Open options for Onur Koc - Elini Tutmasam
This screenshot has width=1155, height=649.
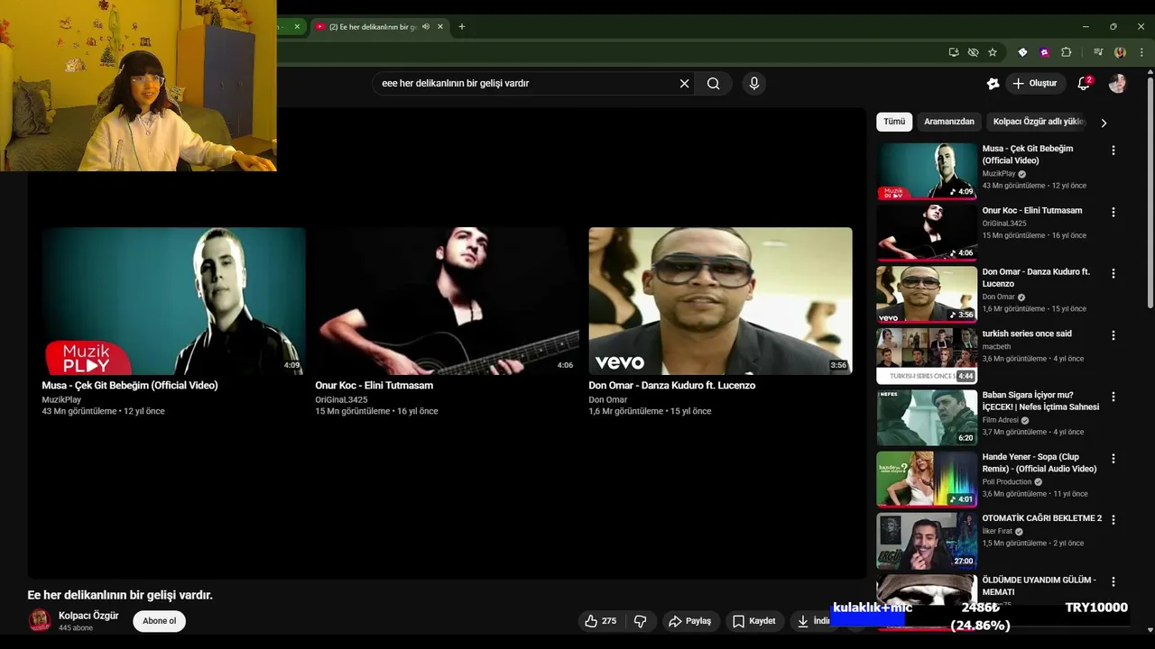click(1113, 212)
